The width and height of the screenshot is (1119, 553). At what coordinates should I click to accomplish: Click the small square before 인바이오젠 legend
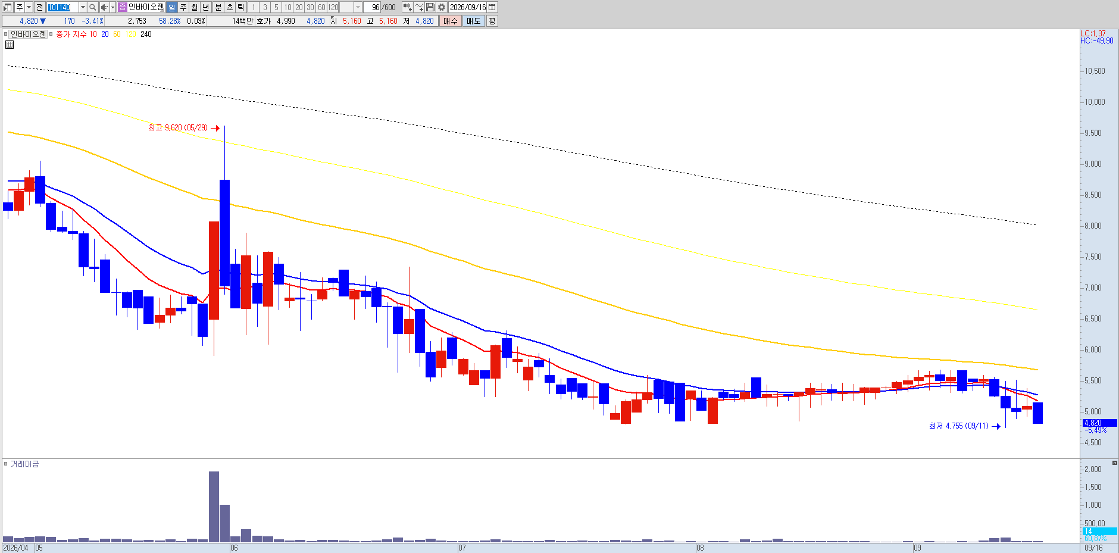6,34
